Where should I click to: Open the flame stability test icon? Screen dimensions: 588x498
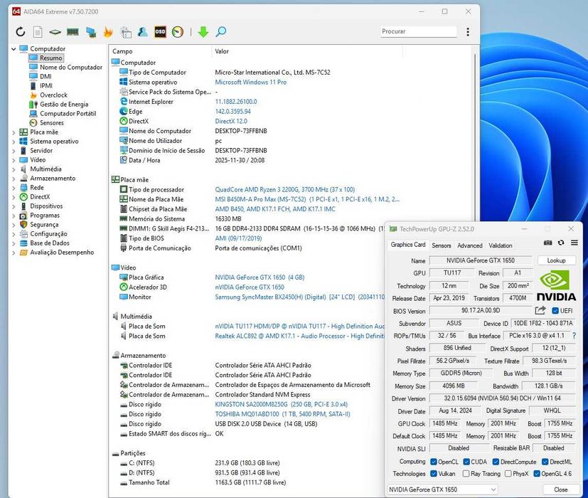(x=108, y=32)
